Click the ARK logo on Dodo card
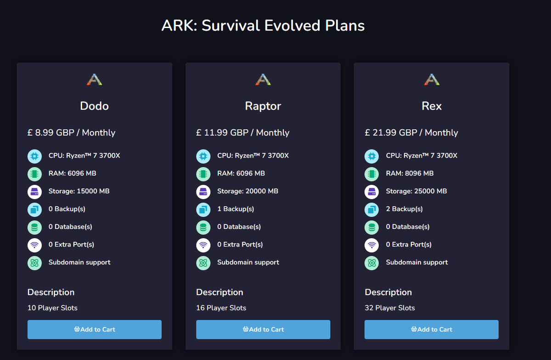The width and height of the screenshot is (551, 360). (x=94, y=80)
